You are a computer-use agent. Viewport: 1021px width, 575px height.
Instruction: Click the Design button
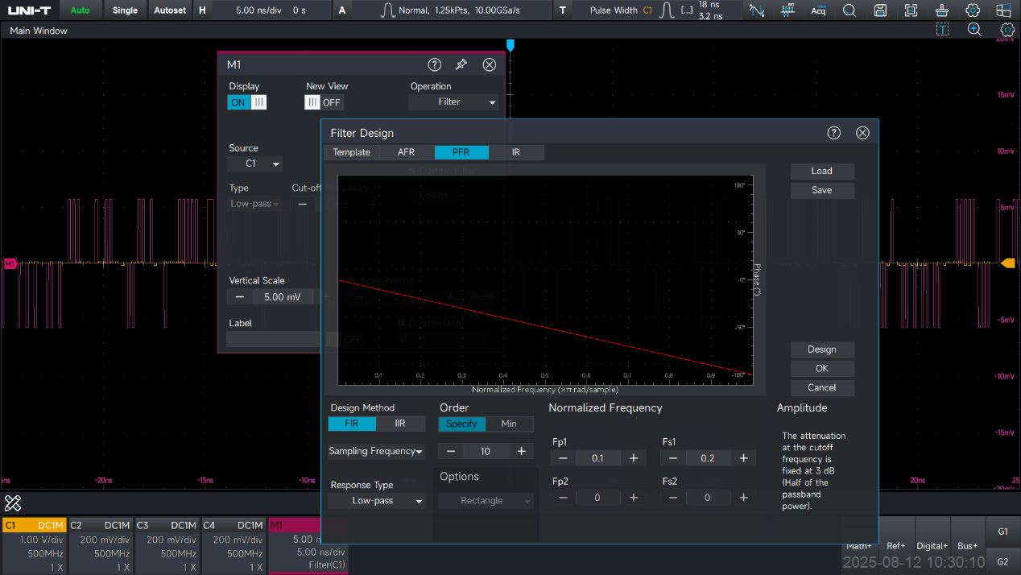pos(821,350)
